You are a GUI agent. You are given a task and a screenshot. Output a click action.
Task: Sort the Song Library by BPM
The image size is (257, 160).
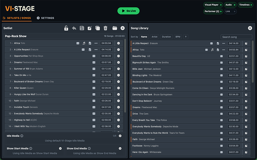(178, 37)
